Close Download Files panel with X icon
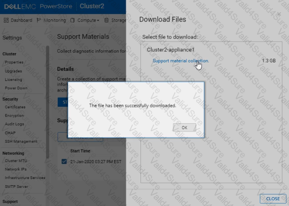The width and height of the screenshot is (289, 206). pyautogui.click(x=279, y=15)
